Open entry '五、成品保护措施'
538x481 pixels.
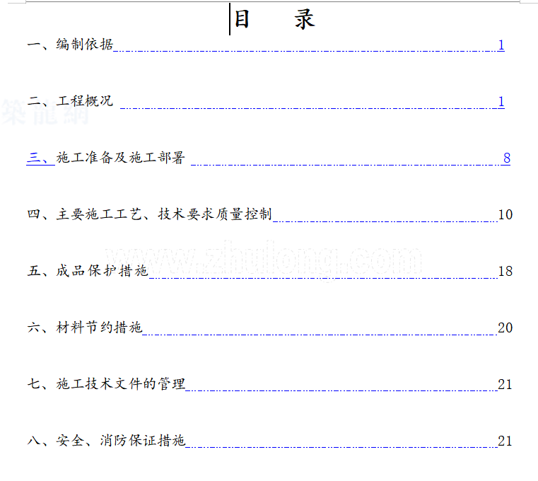click(x=88, y=270)
